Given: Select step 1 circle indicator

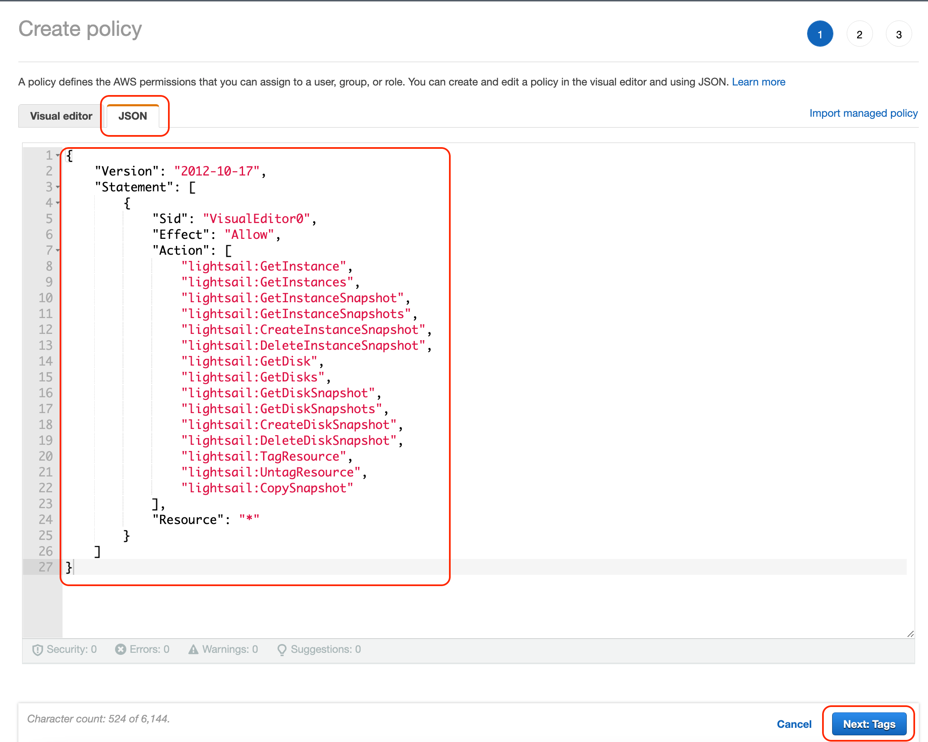Looking at the screenshot, I should point(820,34).
